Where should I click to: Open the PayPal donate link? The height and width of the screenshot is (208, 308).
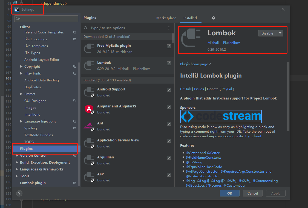tap(227, 89)
